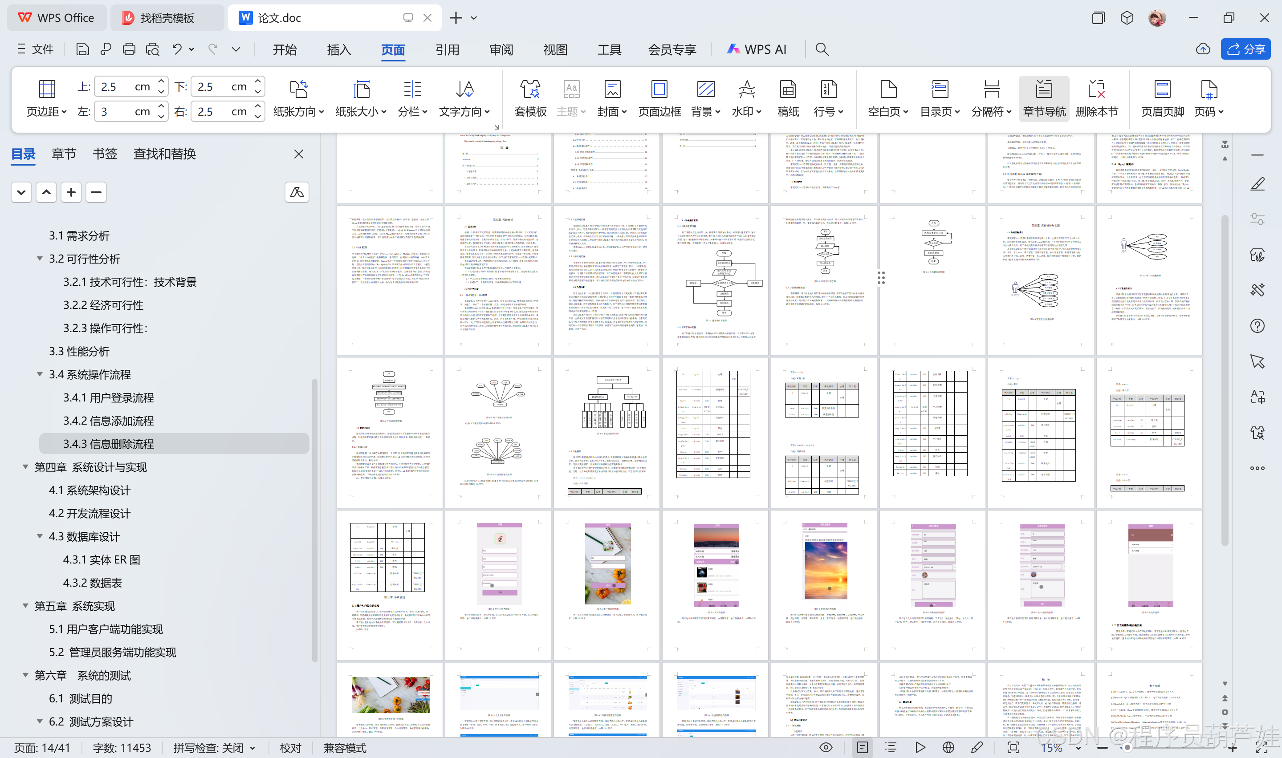Open the 行号 line numbers tool

[828, 98]
